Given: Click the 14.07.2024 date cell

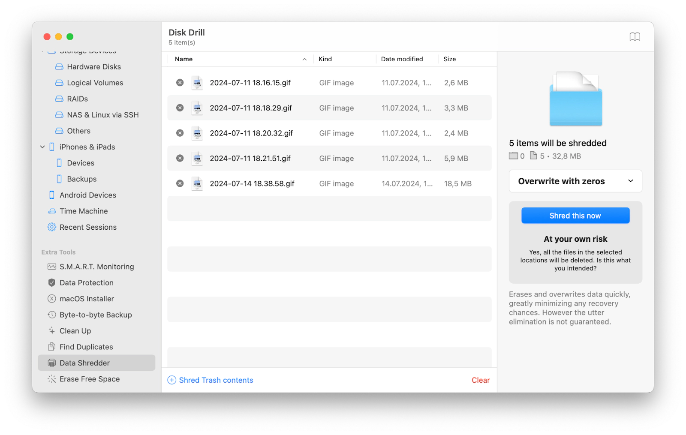Looking at the screenshot, I should [x=407, y=183].
